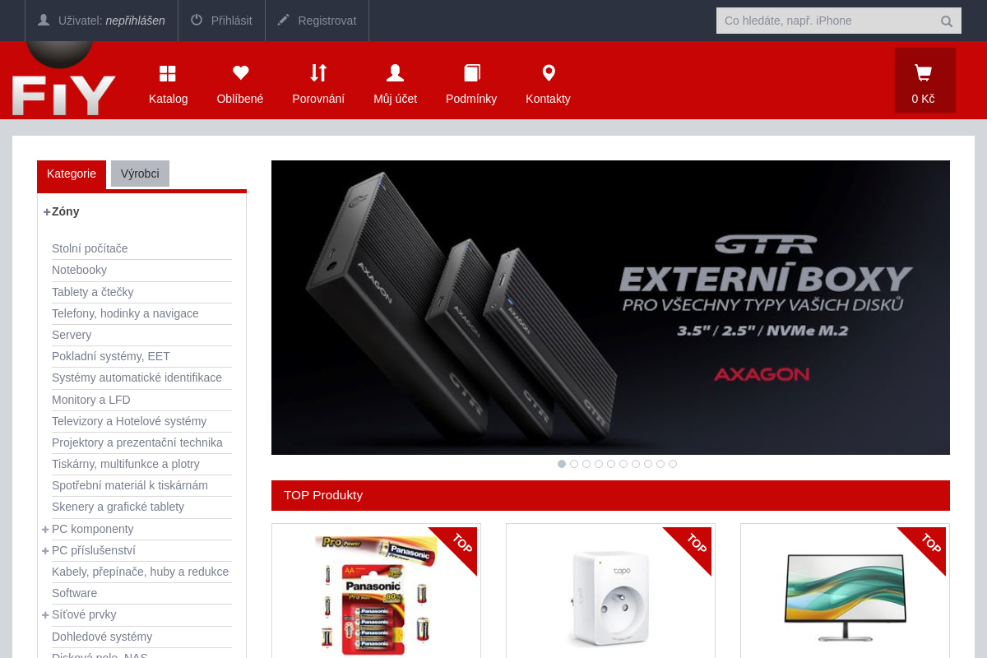The height and width of the screenshot is (658, 987).
Task: Open Skenery a grafické tablety category
Action: (x=118, y=507)
